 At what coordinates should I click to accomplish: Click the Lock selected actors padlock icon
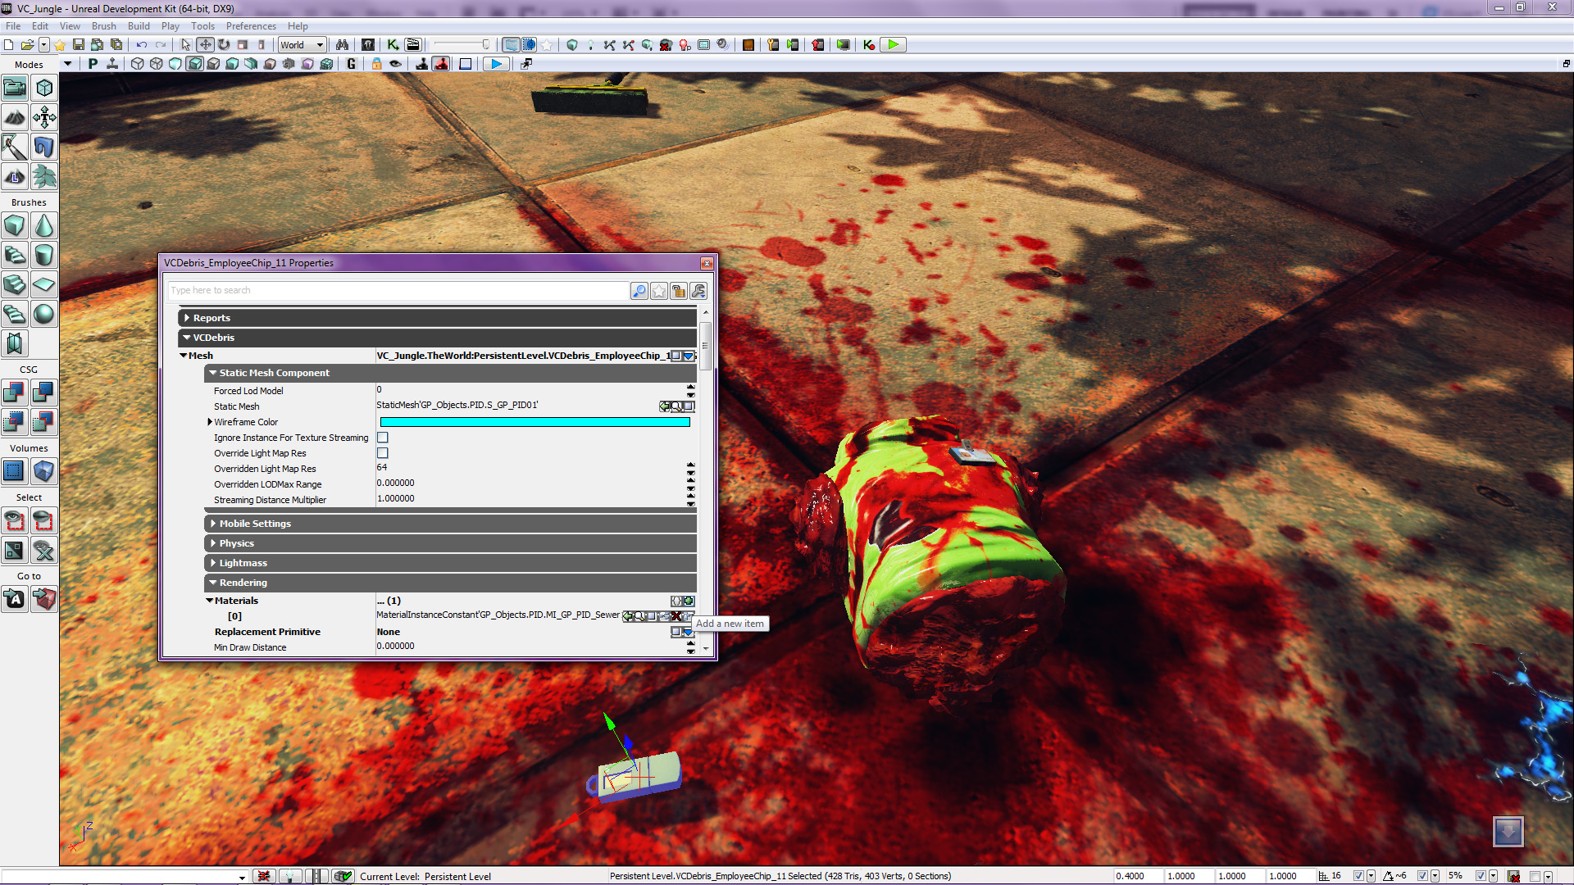[x=376, y=64]
